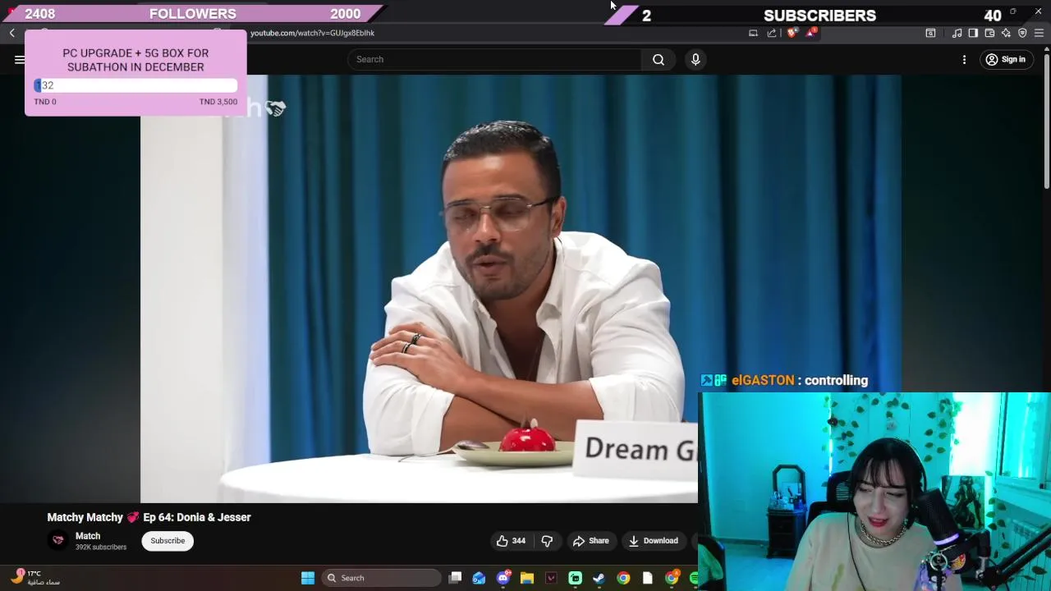Image resolution: width=1051 pixels, height=591 pixels.
Task: Click the share page icon in address bar
Action: pos(772,33)
